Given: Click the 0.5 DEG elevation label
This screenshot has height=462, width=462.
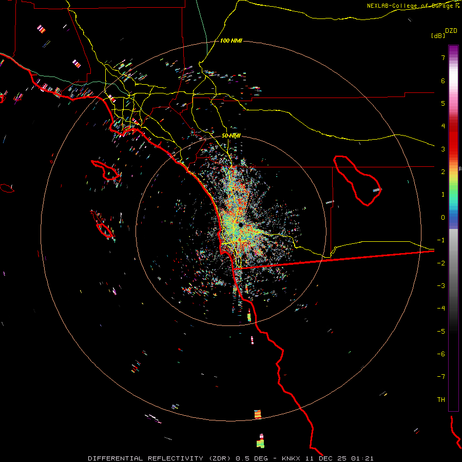Looking at the screenshot, I should click(252, 458).
